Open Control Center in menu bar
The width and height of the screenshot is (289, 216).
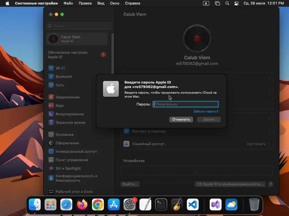point(237,3)
